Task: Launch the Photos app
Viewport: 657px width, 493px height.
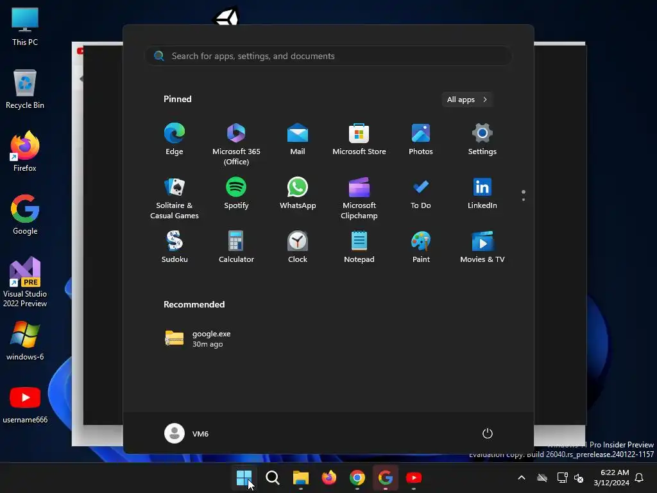Action: click(421, 139)
